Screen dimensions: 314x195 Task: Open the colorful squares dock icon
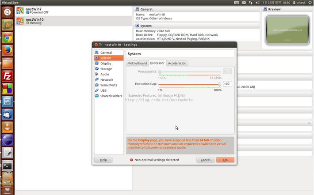[x=8, y=89]
